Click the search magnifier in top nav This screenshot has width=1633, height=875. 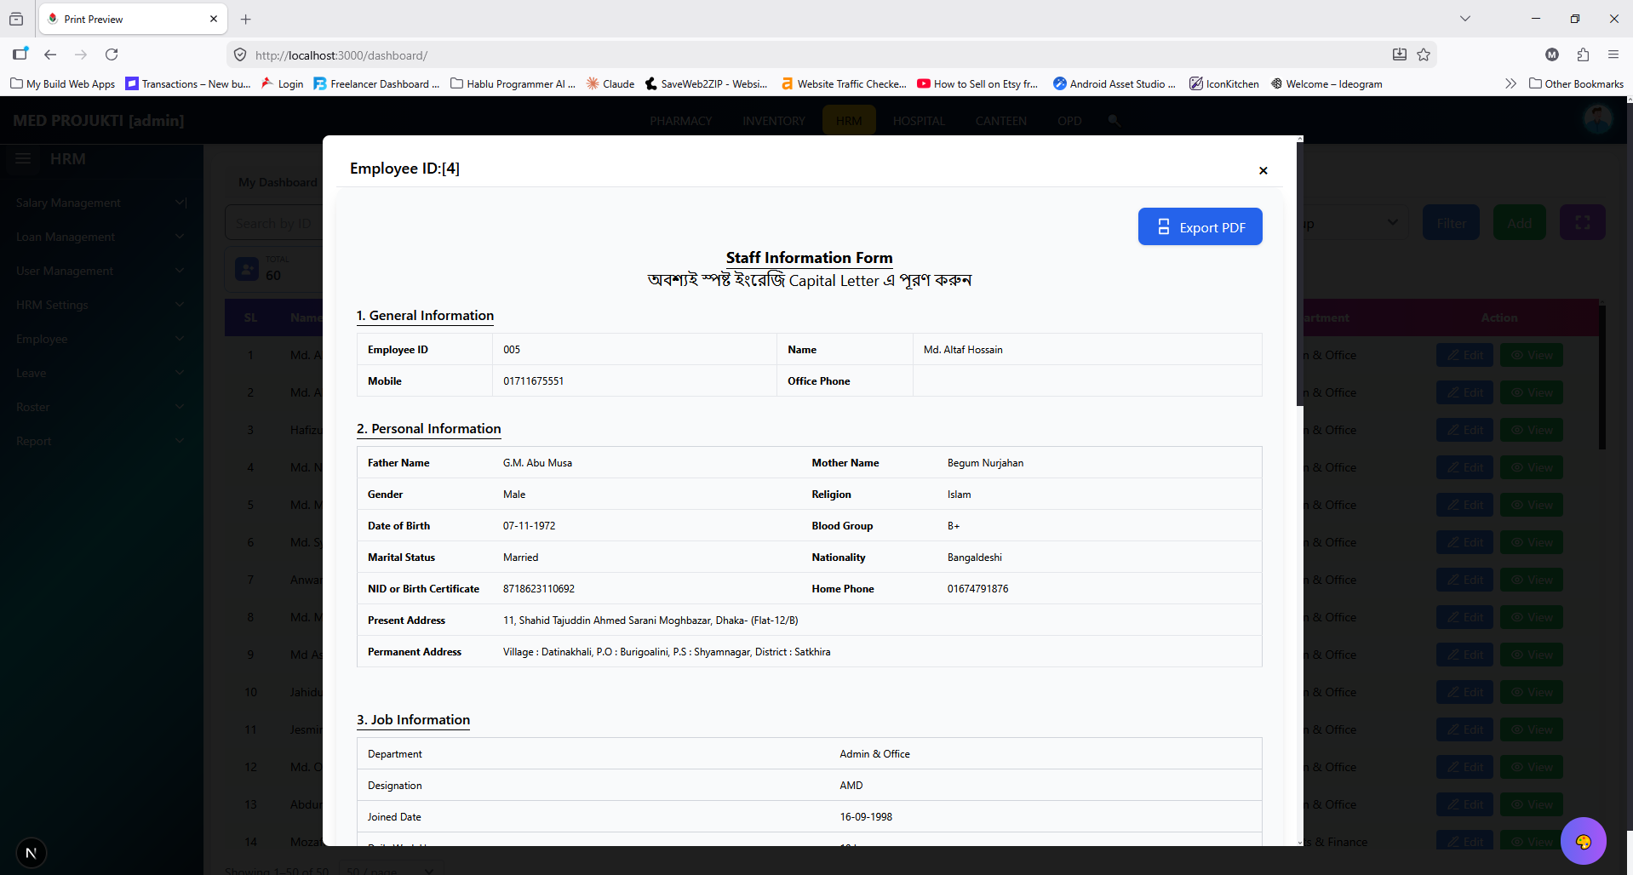pyautogui.click(x=1114, y=121)
